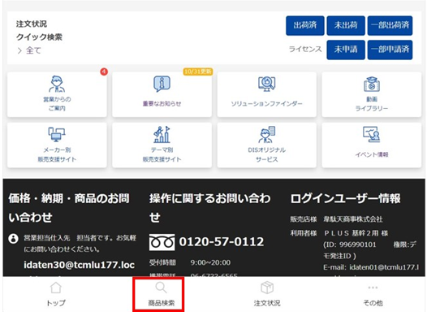Screen dimensions: 427x316
Task: Click the red notification badge showing 4
Action: [x=104, y=72]
